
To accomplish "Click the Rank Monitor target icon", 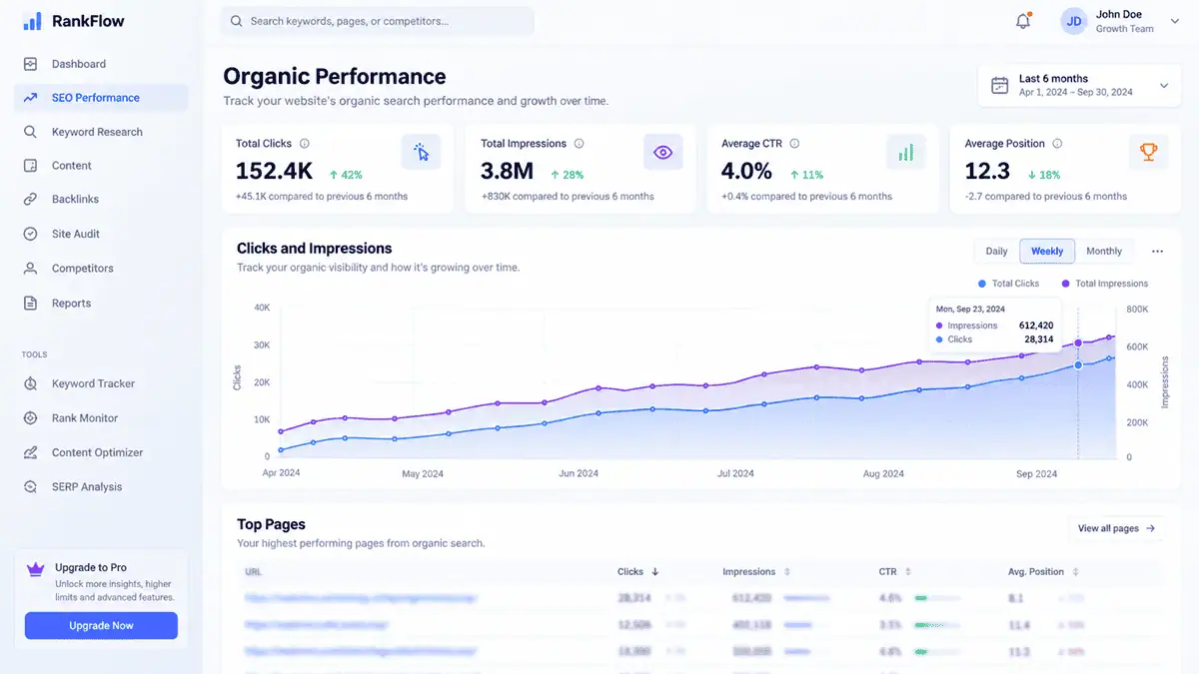I will click(30, 418).
